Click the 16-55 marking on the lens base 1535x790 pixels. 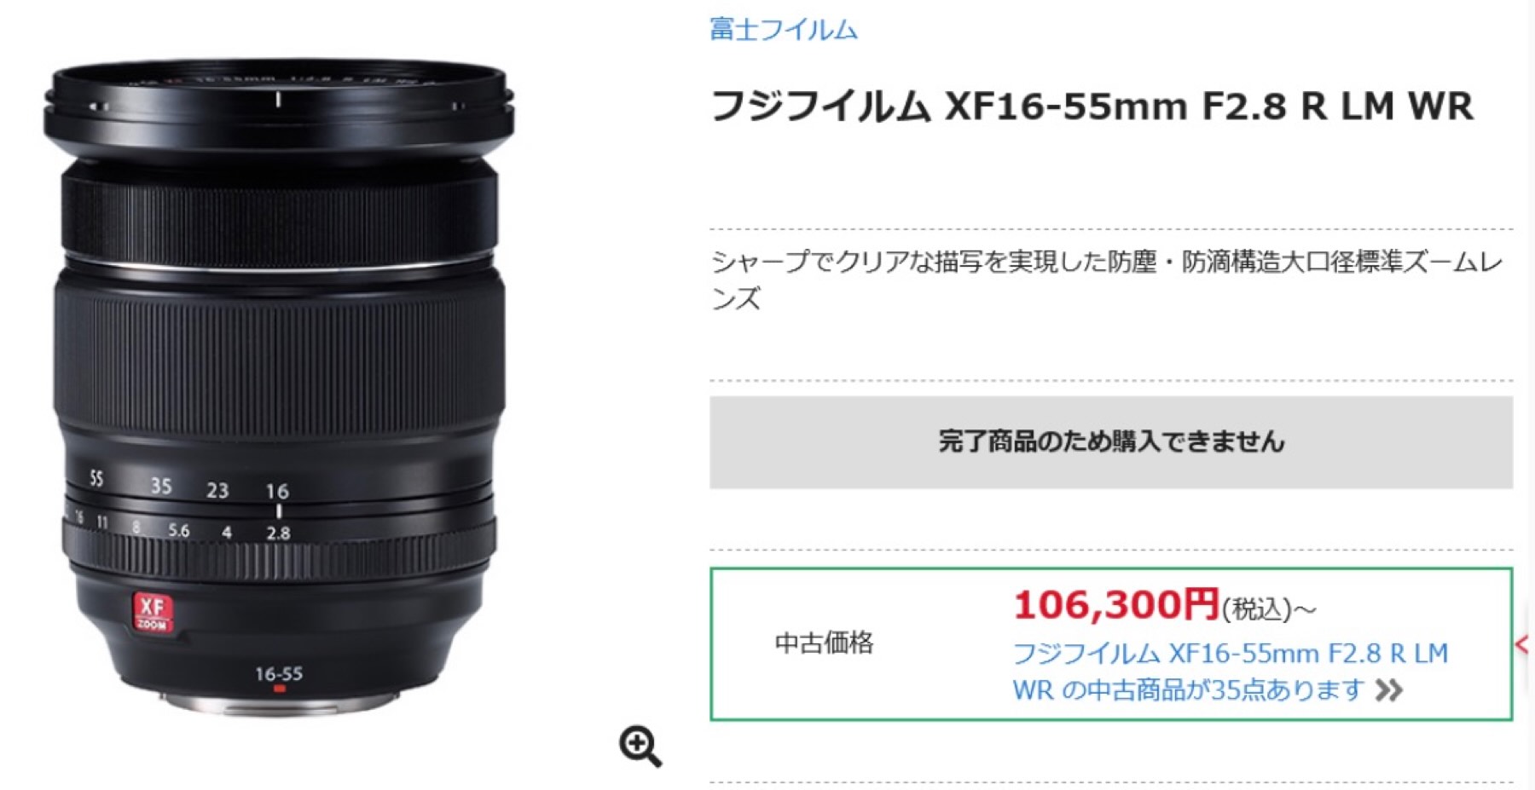279,673
